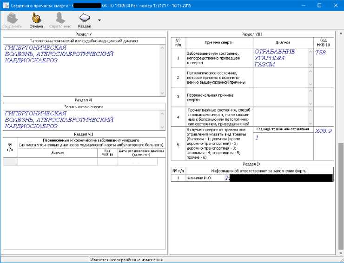This screenshot has width=344, height=263.
Task: Open the Раздел toolbar button
Action: click(x=85, y=20)
